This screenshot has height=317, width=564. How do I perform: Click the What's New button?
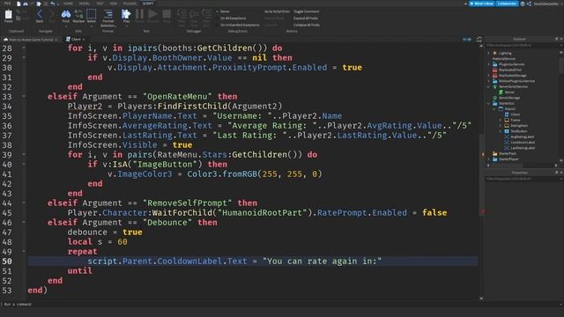(x=481, y=4)
